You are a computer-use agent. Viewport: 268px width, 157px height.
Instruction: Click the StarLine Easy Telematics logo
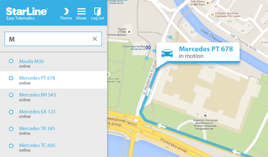27,14
